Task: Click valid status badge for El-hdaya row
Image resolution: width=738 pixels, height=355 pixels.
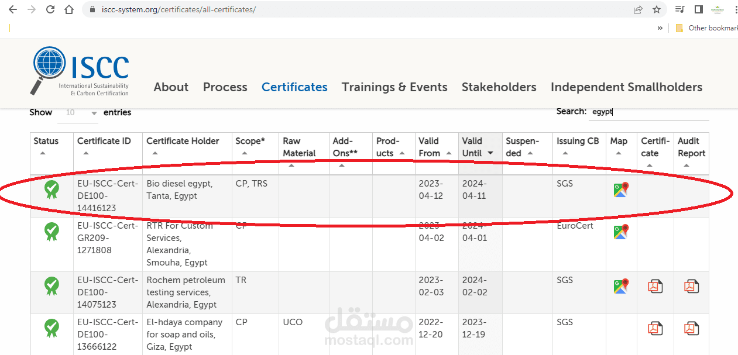Action: [52, 328]
